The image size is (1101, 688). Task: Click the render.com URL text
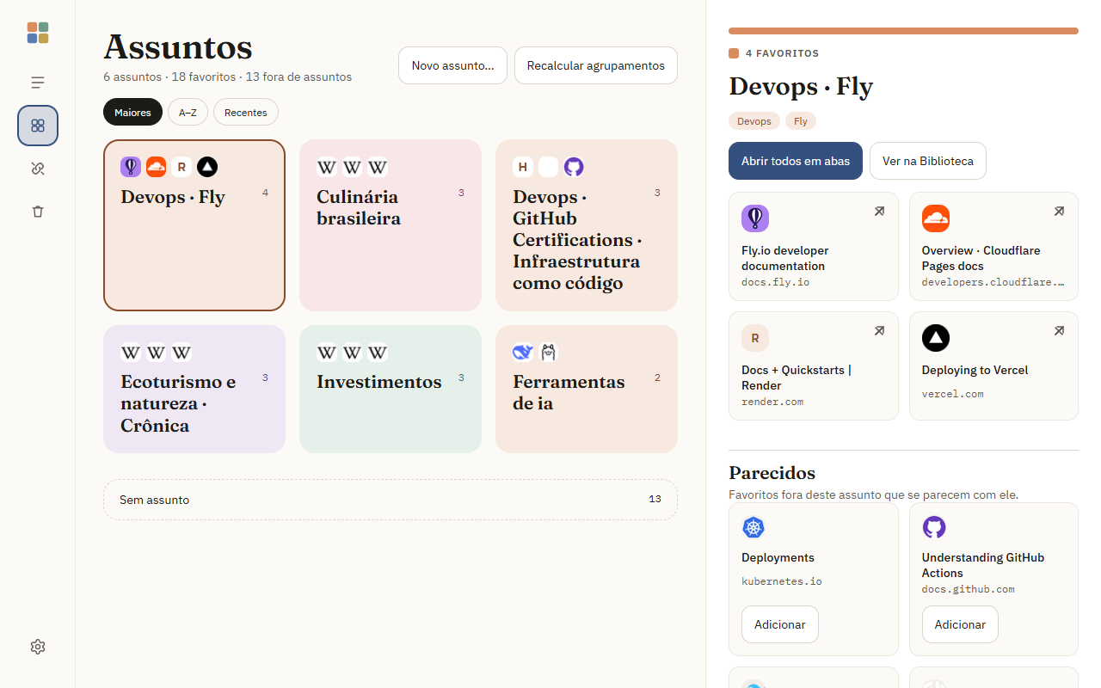[x=772, y=402]
